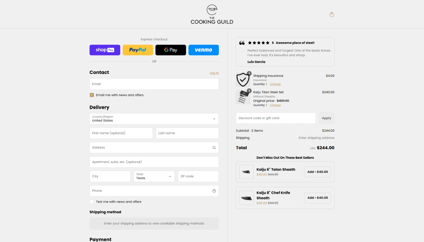Open the Country/Region dropdown
The image size is (424, 242).
coord(154,119)
